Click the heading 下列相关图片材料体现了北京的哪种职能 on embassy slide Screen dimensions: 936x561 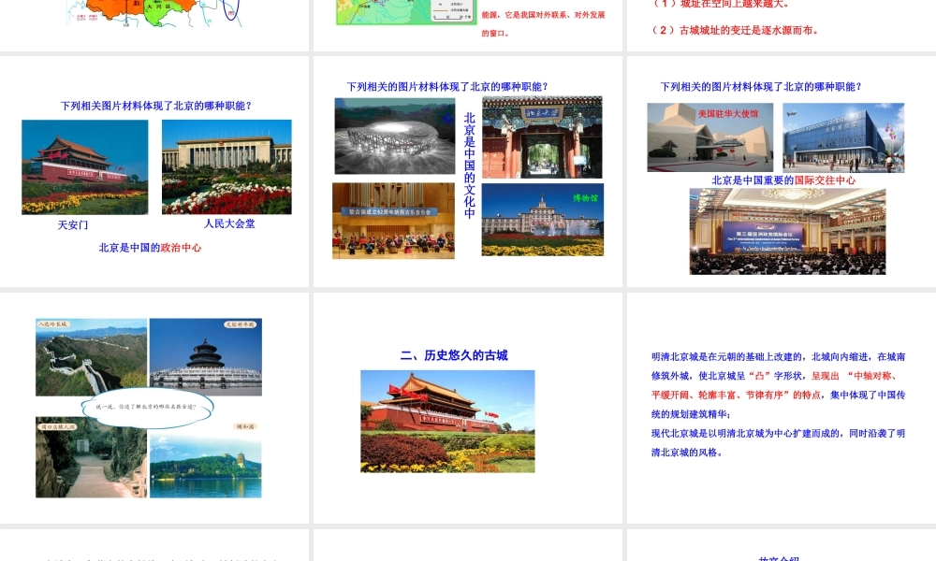761,86
